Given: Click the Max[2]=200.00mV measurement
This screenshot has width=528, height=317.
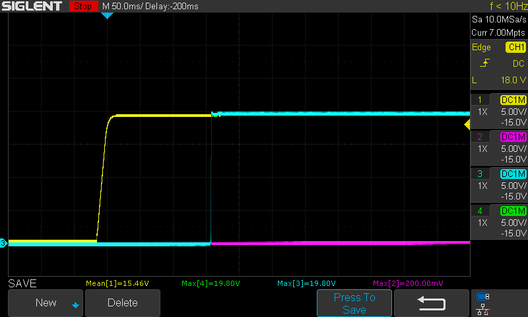Looking at the screenshot, I should (x=408, y=283).
